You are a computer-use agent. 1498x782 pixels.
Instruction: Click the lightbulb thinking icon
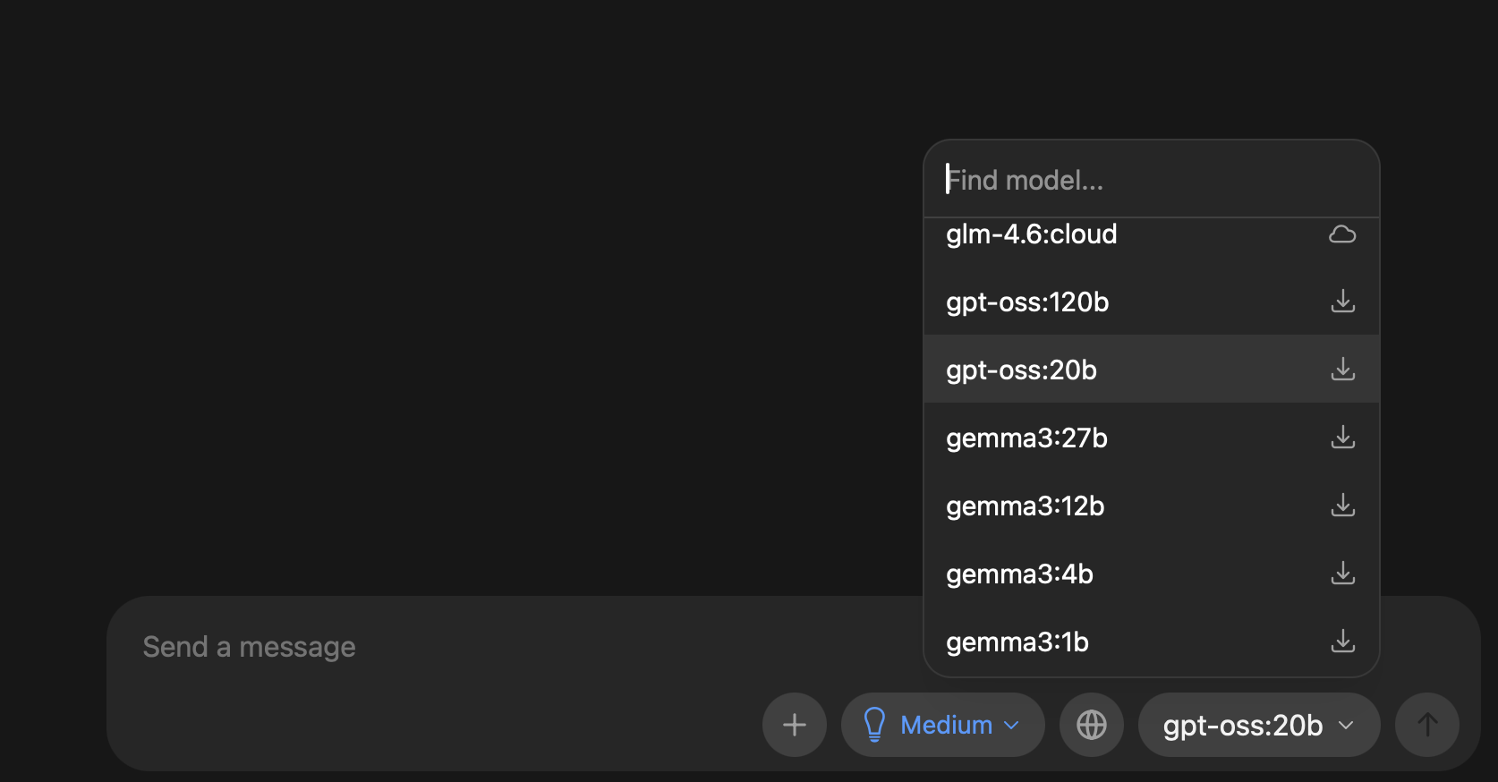pos(874,725)
